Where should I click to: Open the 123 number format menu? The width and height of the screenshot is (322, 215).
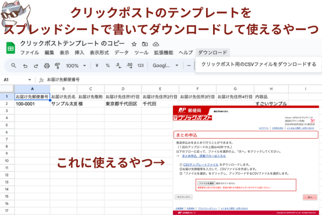click(141, 66)
